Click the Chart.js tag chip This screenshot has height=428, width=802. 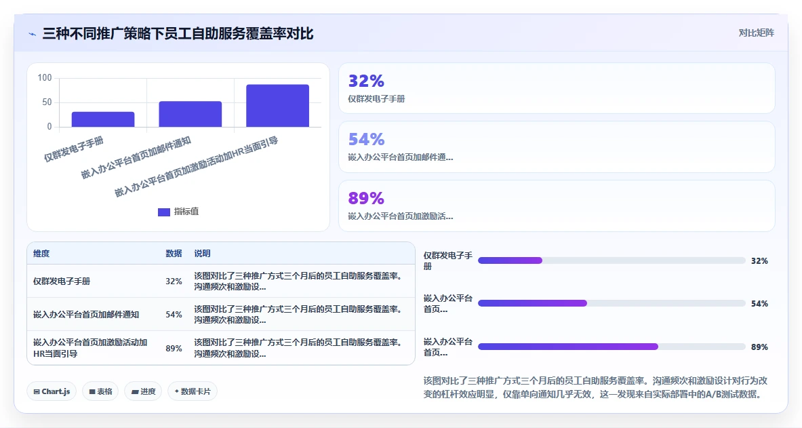[x=52, y=391]
